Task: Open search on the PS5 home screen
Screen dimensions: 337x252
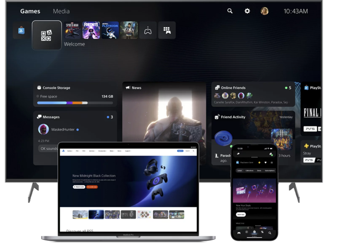Action: coord(229,11)
